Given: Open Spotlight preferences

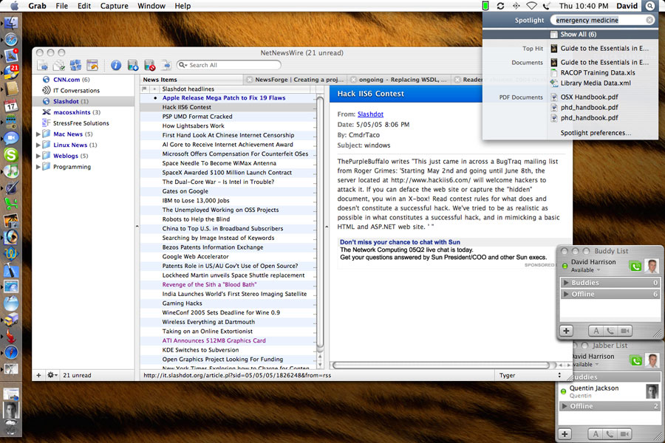Looking at the screenshot, I should (x=596, y=133).
